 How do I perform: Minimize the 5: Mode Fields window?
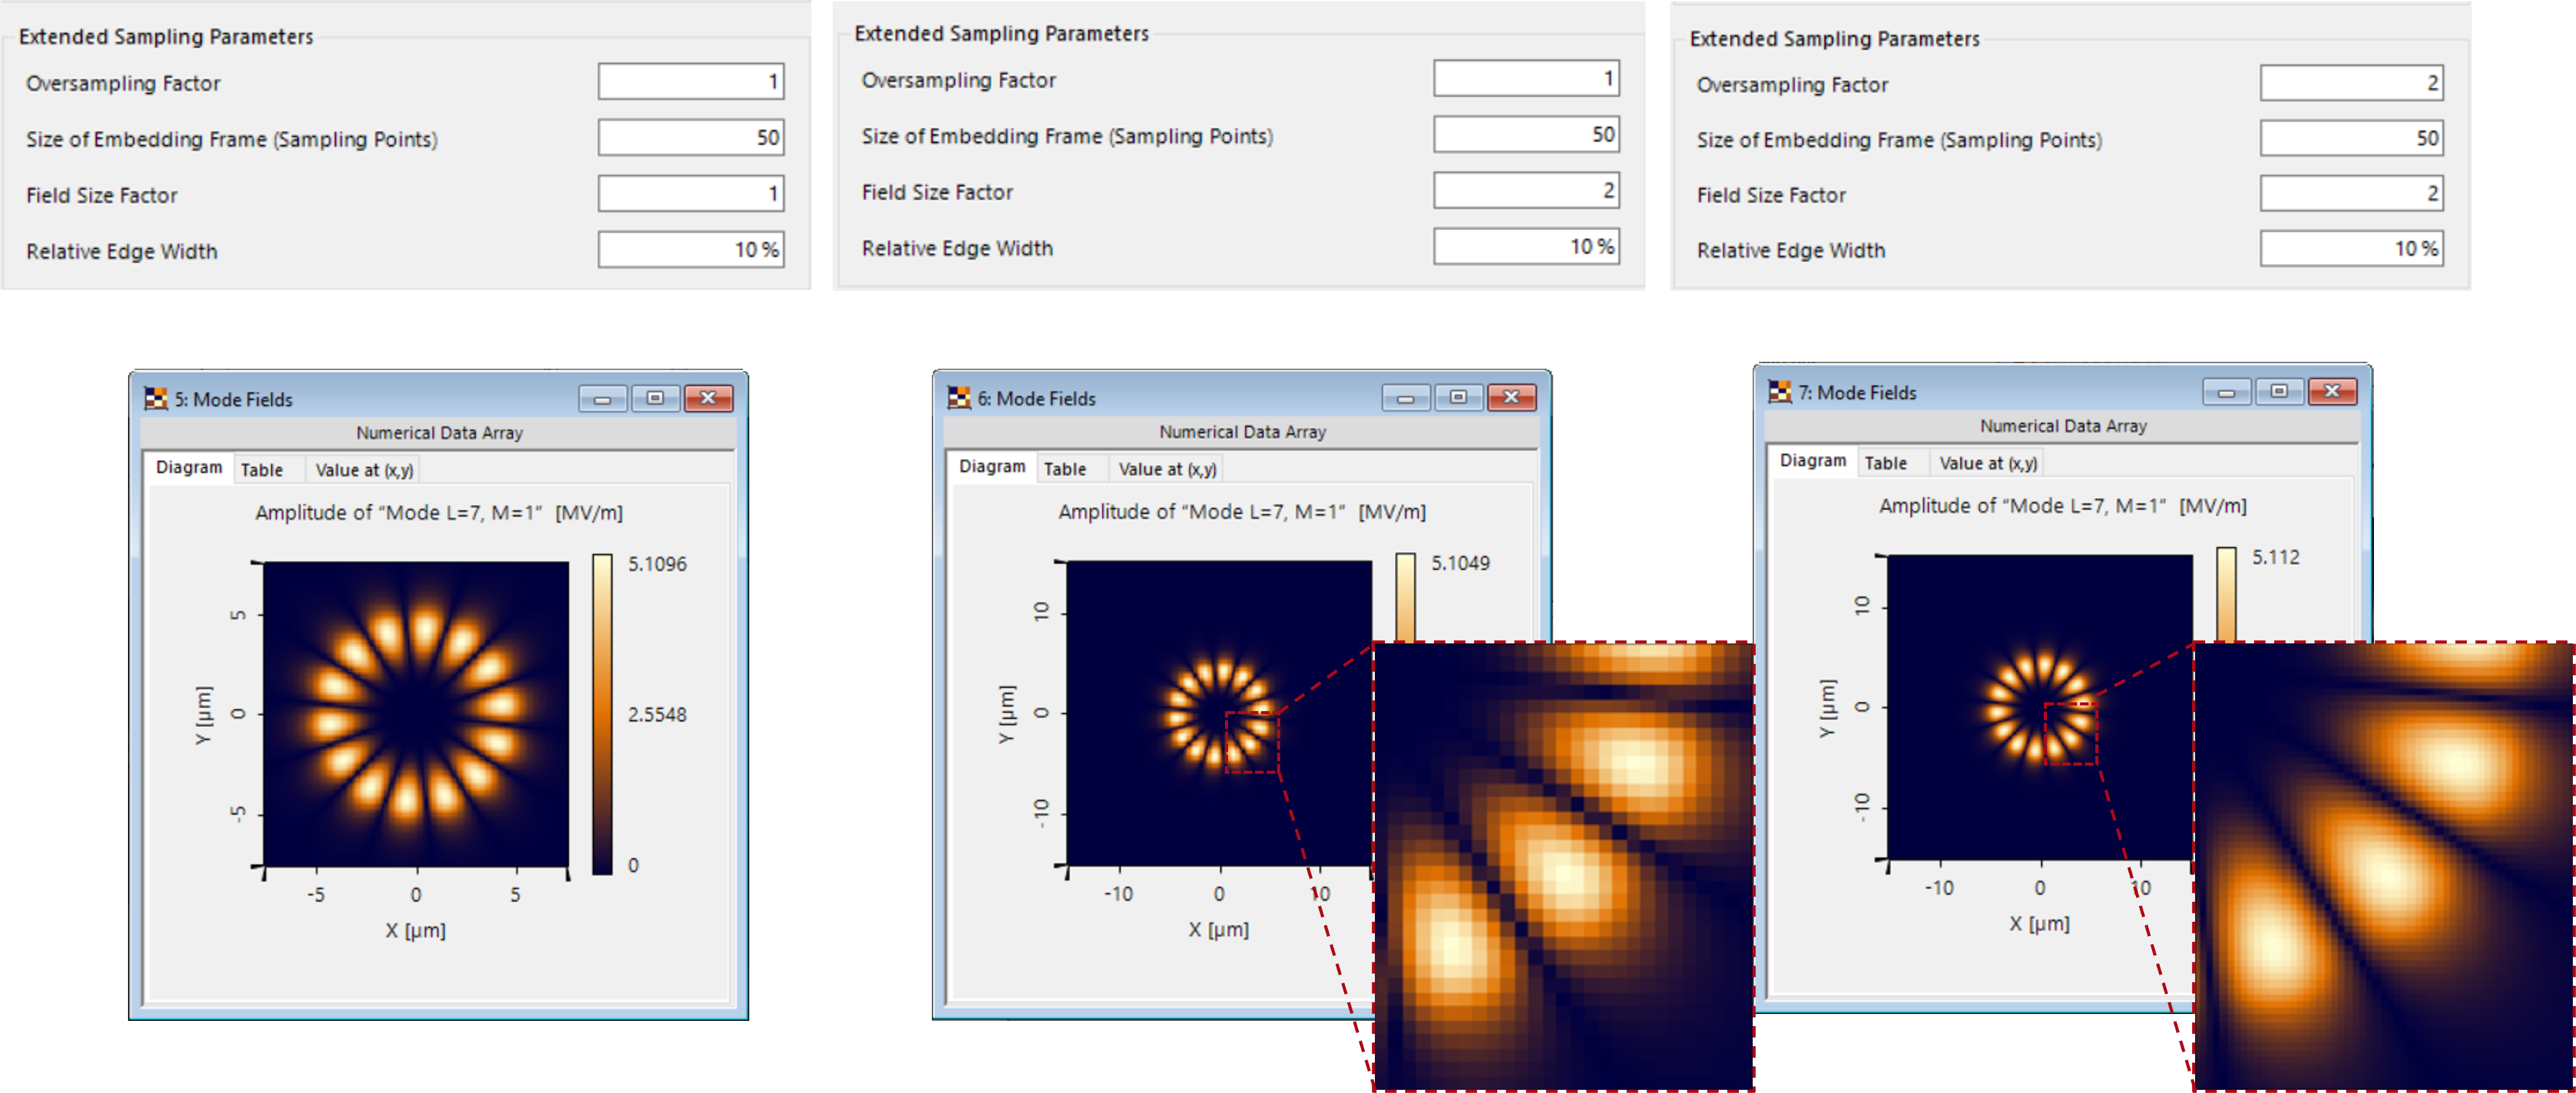(603, 399)
